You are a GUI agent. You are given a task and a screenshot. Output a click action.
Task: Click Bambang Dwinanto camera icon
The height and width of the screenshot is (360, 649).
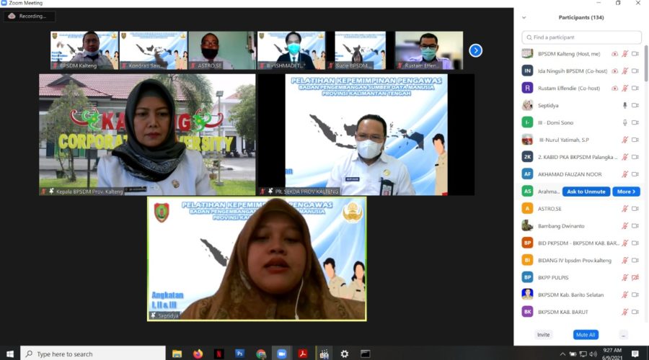coord(635,226)
